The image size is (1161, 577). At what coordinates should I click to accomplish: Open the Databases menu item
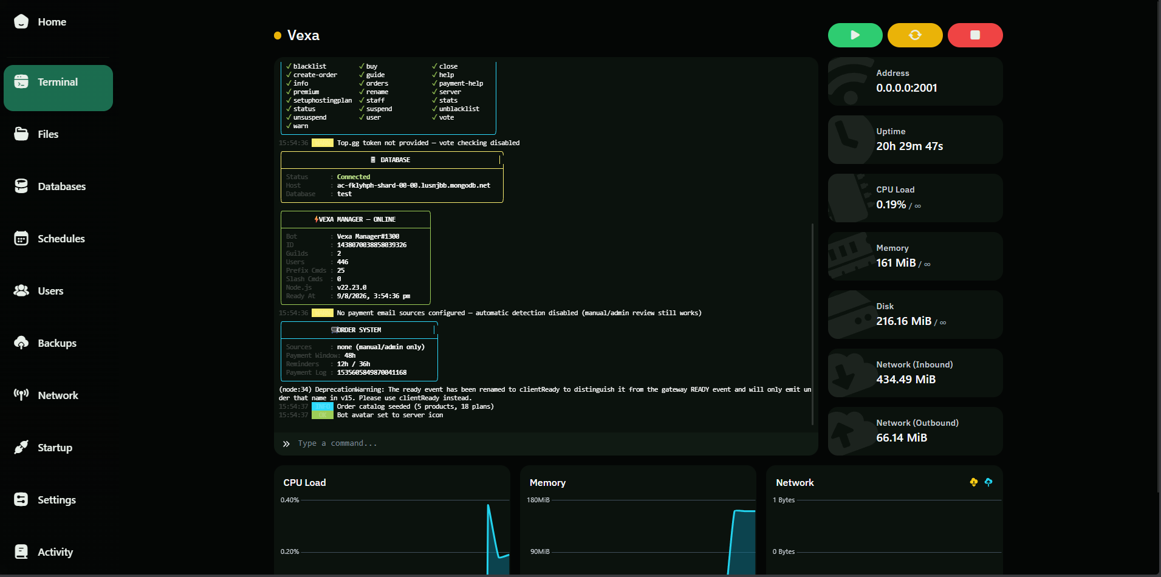click(58, 186)
